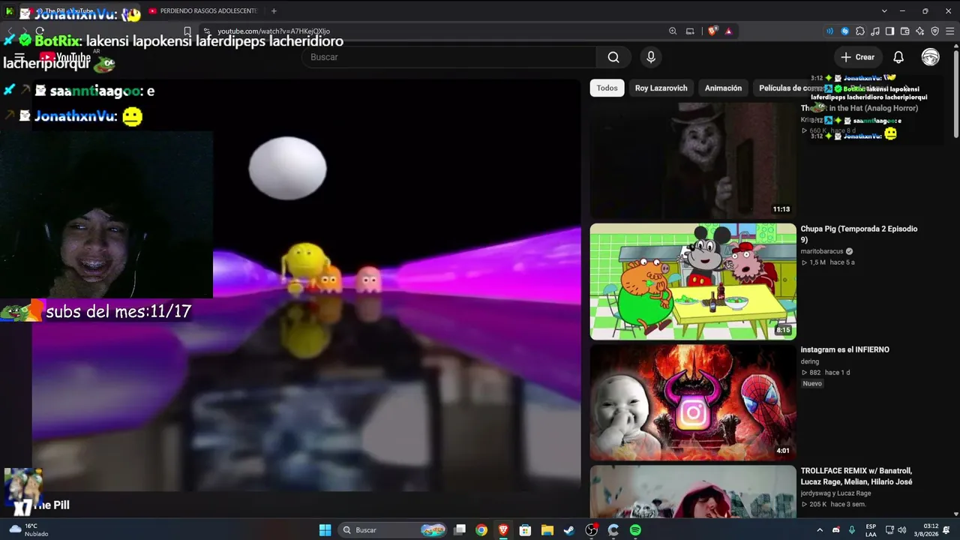Open the Leo AI sparkle icon
Screen dimensions: 960x540
pyautogui.click(x=919, y=31)
